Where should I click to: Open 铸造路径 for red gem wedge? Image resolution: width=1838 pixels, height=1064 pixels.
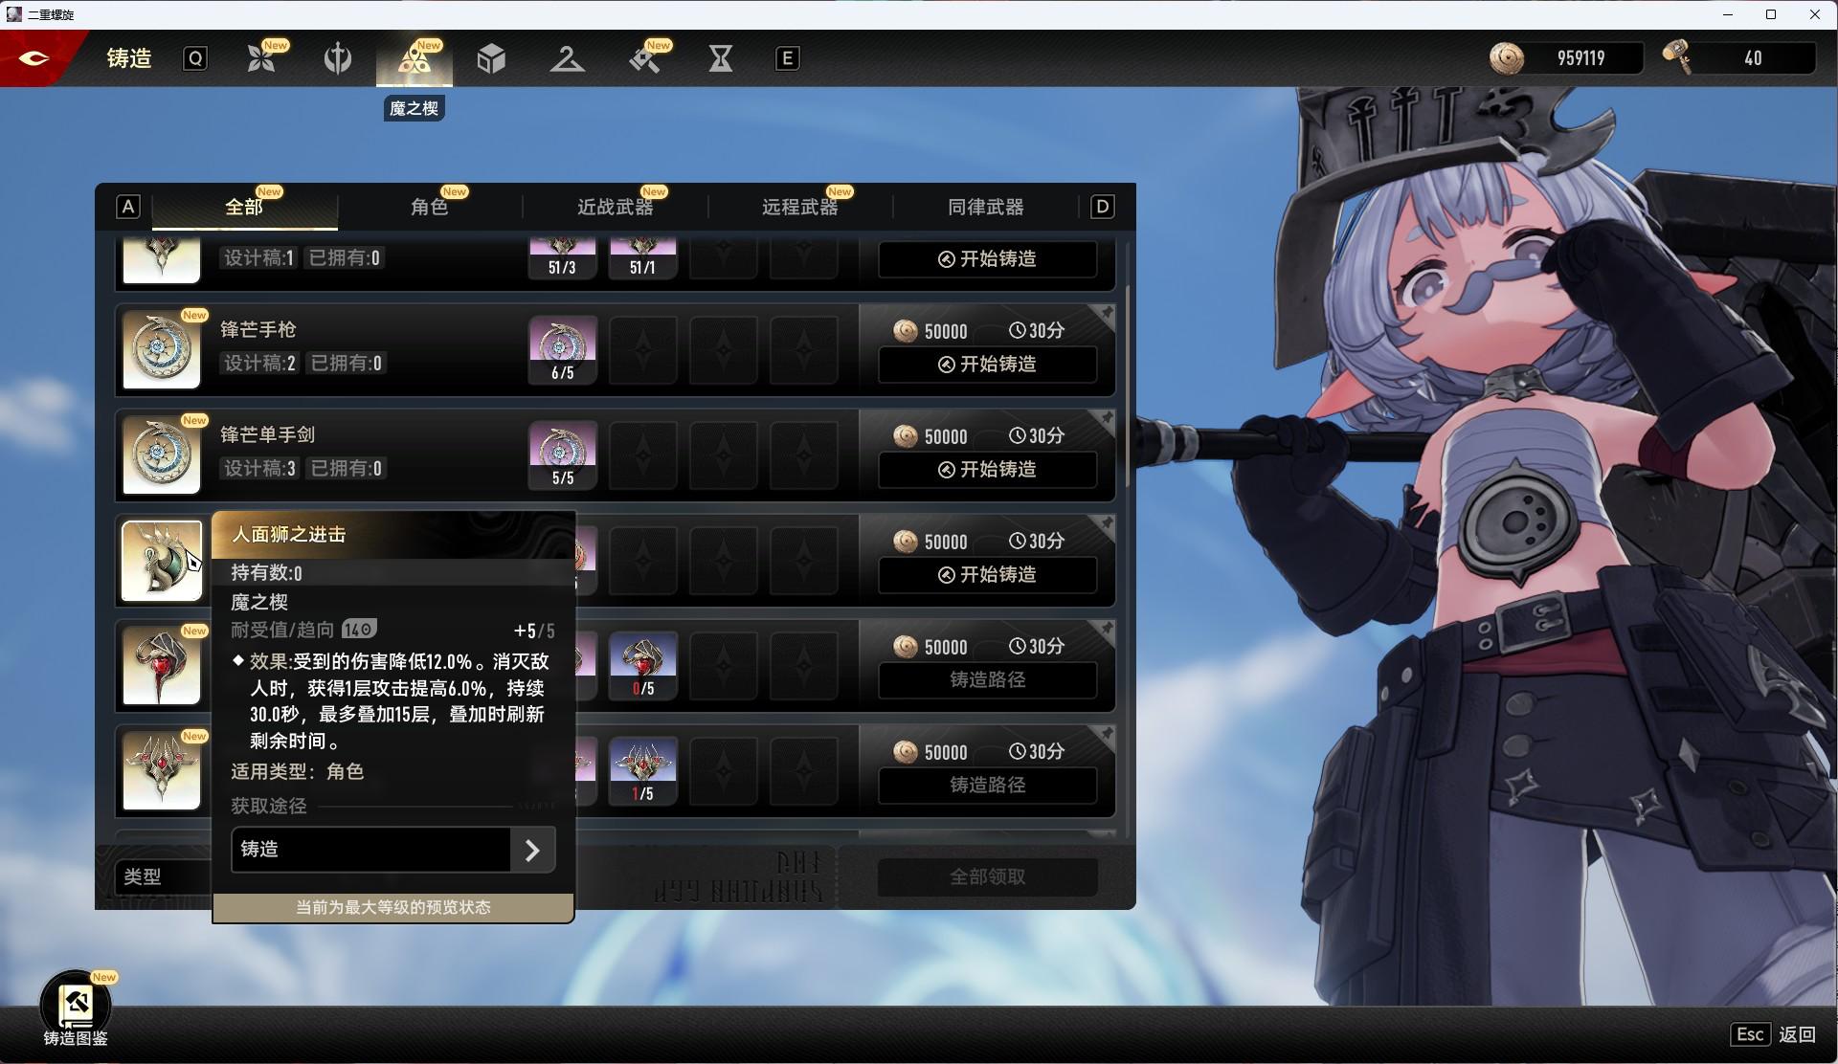click(987, 679)
